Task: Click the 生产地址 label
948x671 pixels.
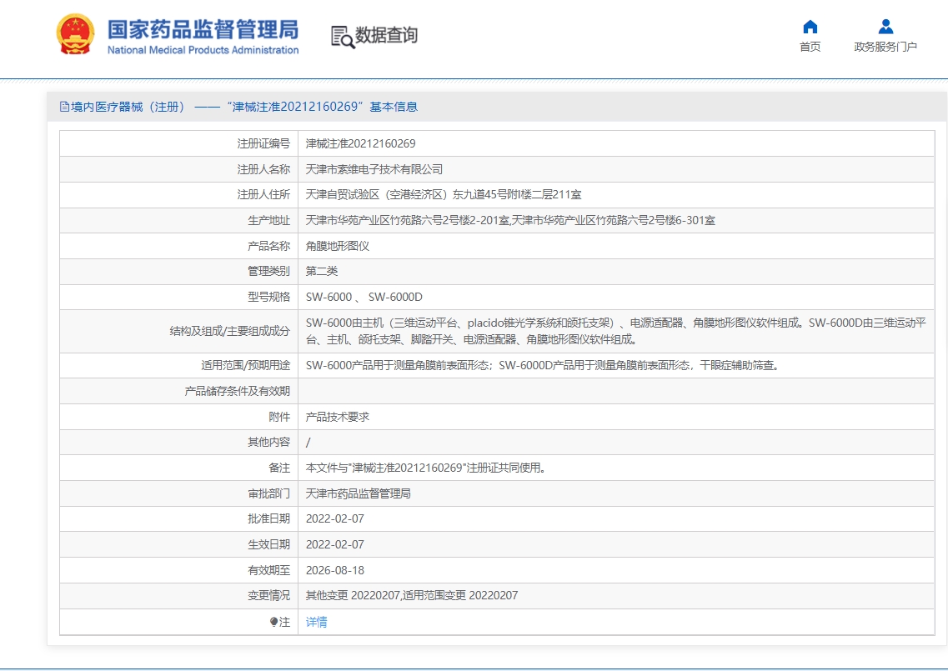Action: click(x=269, y=221)
